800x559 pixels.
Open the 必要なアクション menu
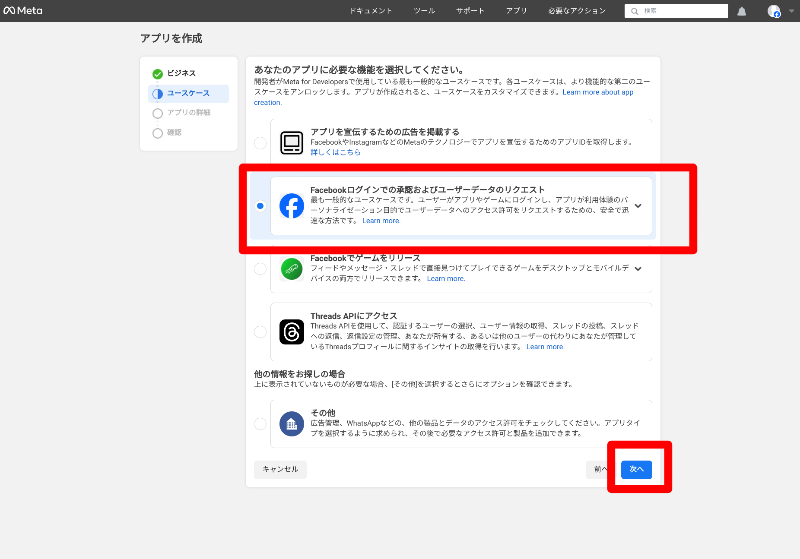tap(577, 11)
